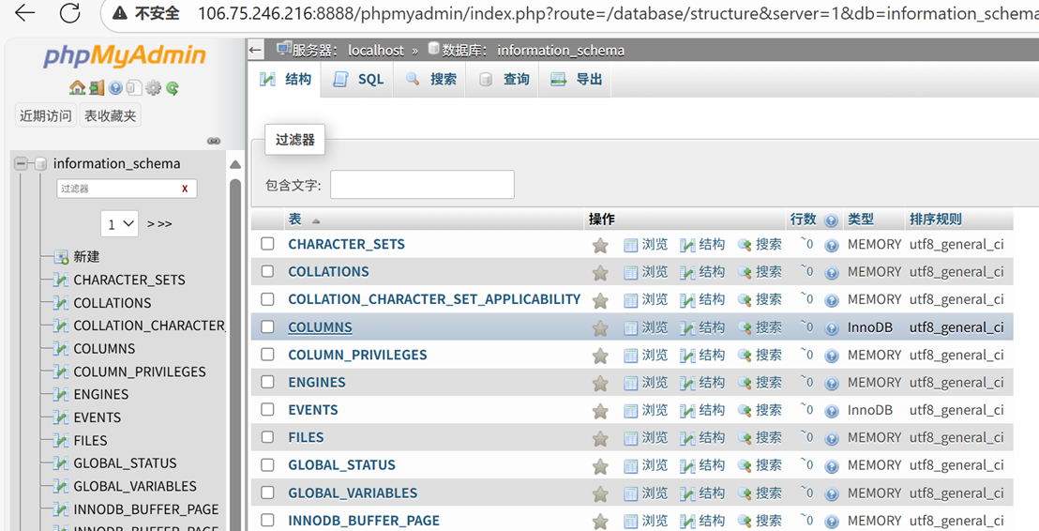This screenshot has height=531, width=1039.
Task: Click the link-with-main-panel chain icon
Action: pyautogui.click(x=214, y=141)
